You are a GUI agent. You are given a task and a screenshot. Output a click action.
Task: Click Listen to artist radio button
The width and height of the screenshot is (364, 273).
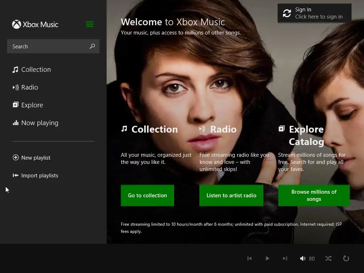pos(231,196)
